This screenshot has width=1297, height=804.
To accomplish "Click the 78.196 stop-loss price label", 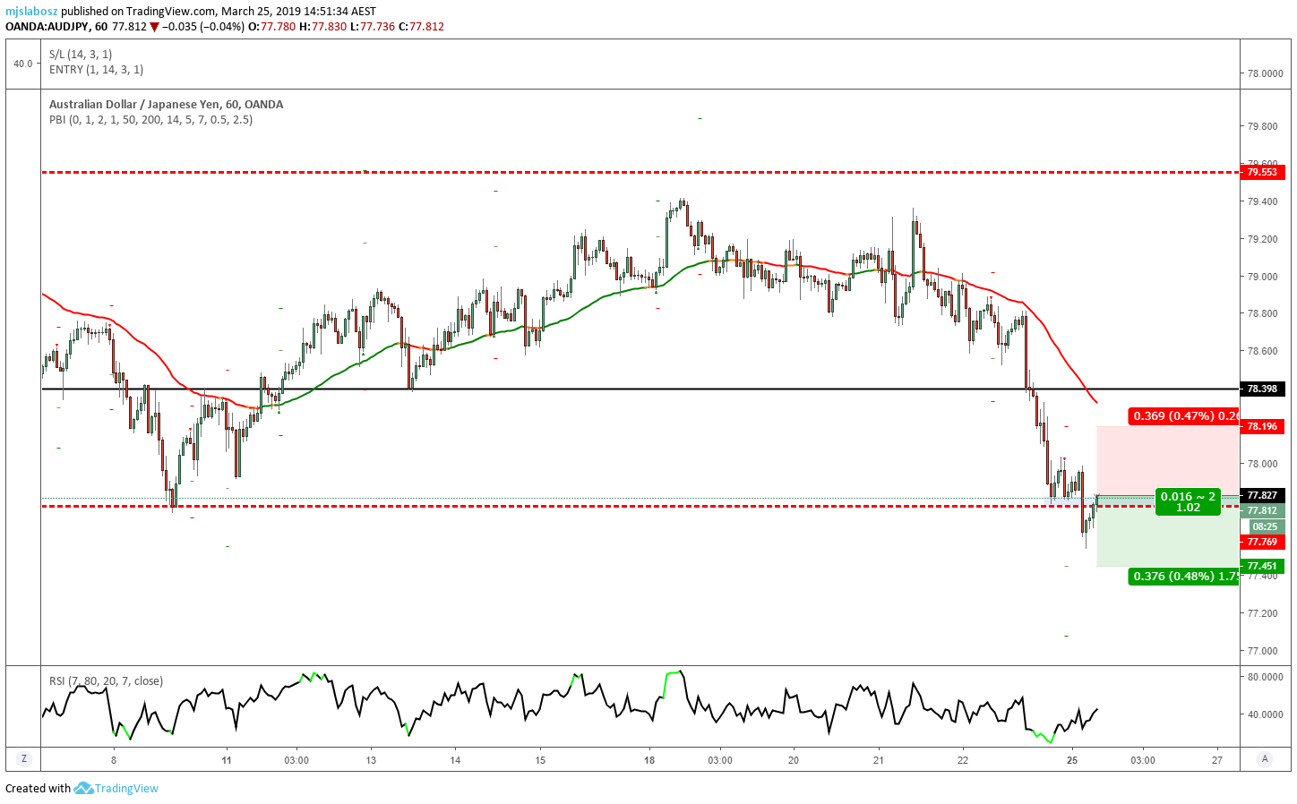I will 1262,426.
